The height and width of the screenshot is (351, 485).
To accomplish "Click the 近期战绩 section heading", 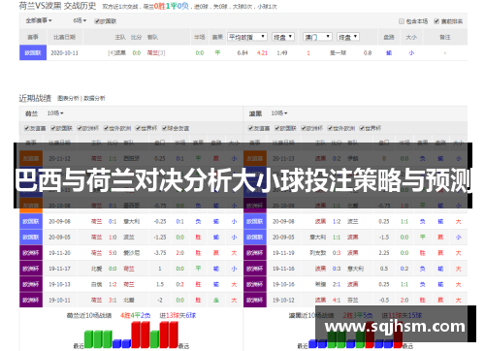I will [35, 98].
